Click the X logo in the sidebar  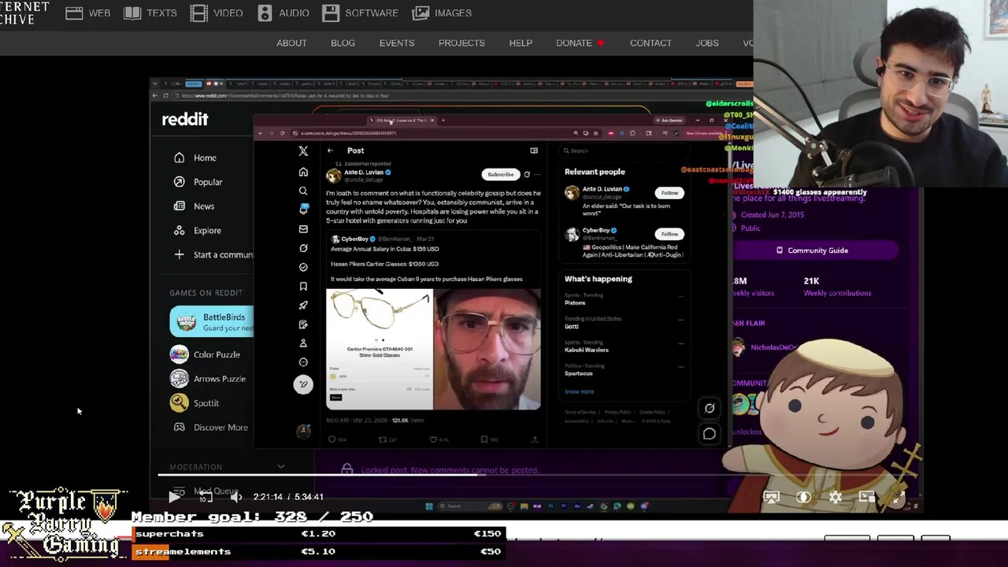pos(303,150)
